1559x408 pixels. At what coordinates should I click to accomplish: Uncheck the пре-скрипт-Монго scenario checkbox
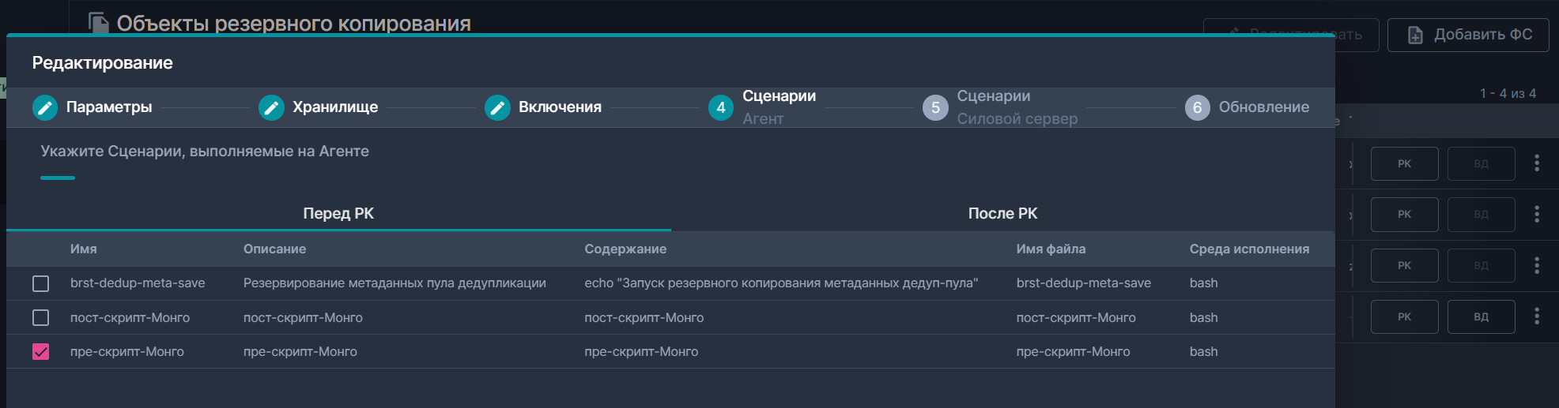[41, 352]
